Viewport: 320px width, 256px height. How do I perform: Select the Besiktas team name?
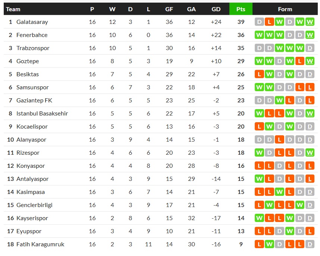tap(28, 74)
